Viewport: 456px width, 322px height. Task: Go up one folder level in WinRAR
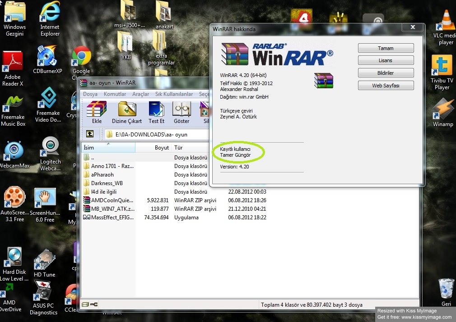coord(90,134)
